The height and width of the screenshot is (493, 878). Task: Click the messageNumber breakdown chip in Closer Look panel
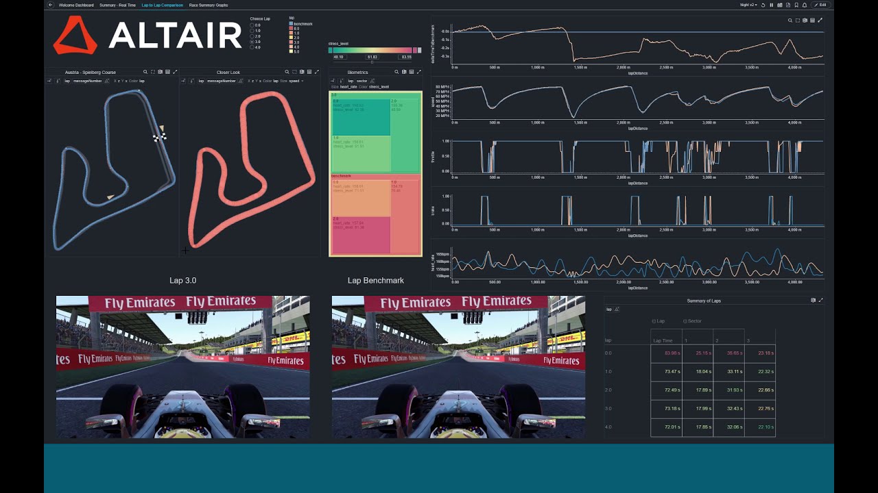pos(222,81)
